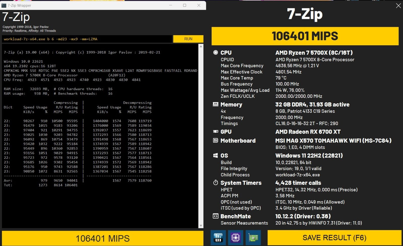Click the CPU Freq: line in console

72,80
